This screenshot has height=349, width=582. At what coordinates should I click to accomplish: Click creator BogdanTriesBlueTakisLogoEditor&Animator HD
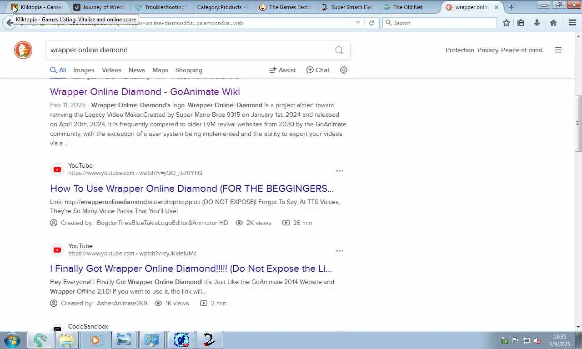[162, 223]
